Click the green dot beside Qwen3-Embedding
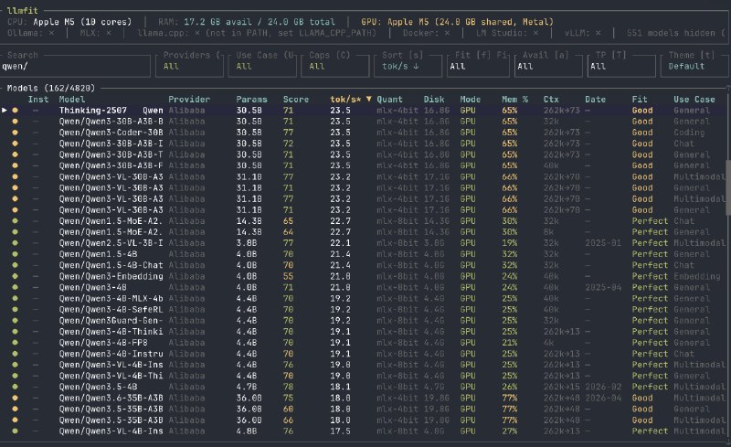731x447 pixels. pos(15,276)
